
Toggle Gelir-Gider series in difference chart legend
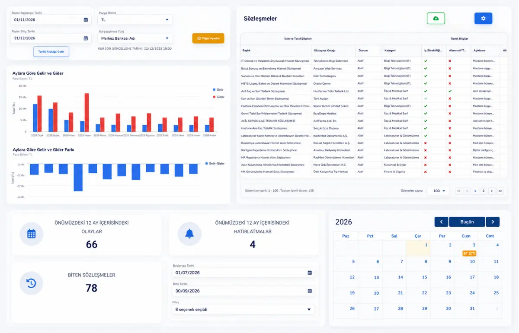click(x=215, y=164)
